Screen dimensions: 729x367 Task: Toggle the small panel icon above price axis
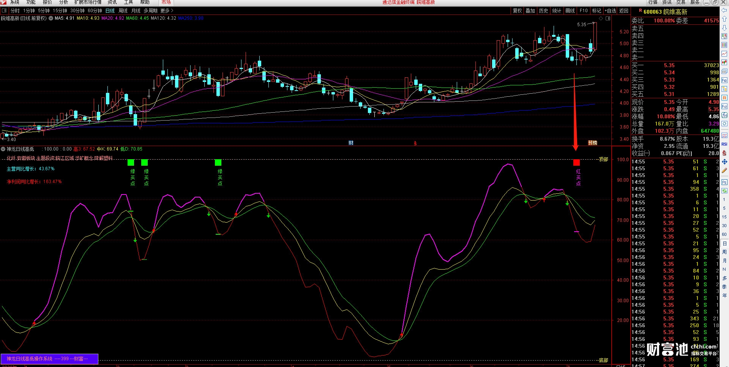click(608, 18)
